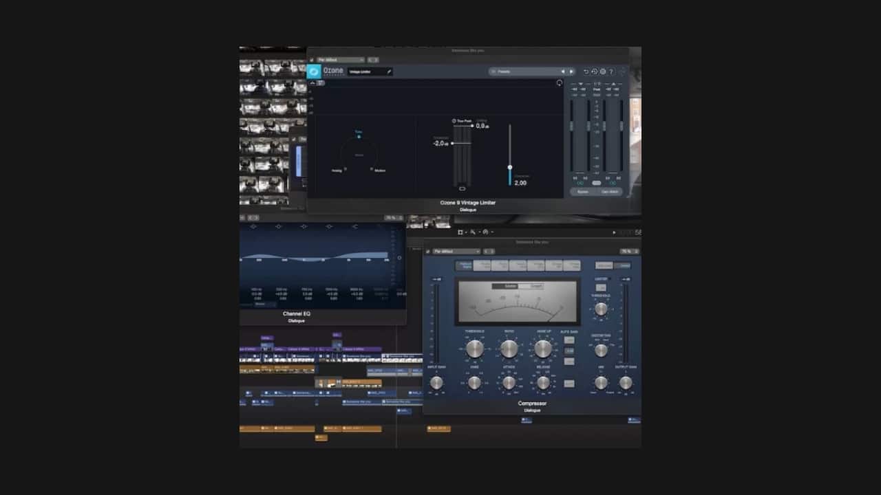Open Ozone help question mark icon
Viewport: 881px width, 495px height.
[x=611, y=71]
